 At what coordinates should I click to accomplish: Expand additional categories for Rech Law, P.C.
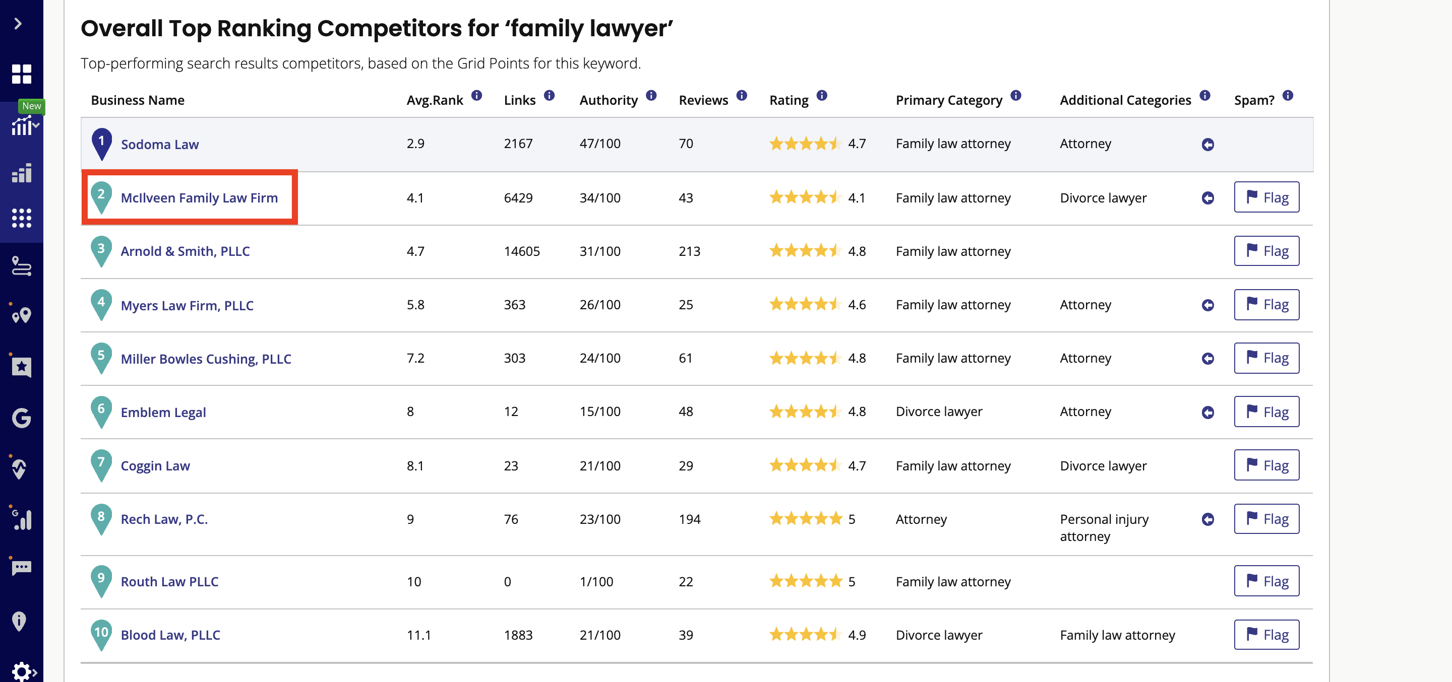[x=1207, y=519]
